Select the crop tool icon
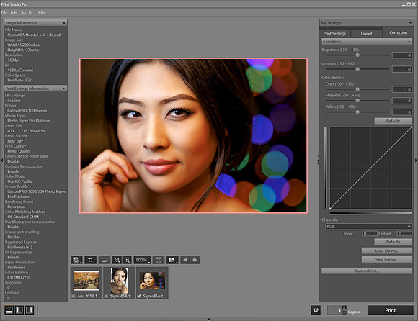Screen dimensions: 418x321 pos(90,260)
